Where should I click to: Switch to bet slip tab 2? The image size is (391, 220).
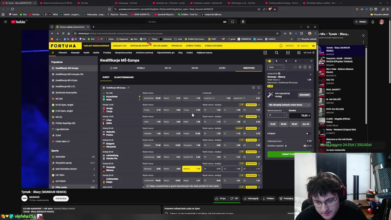(276, 61)
